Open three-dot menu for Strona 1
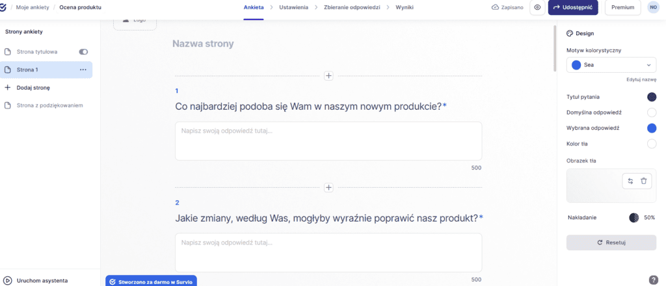The image size is (666, 286). click(x=83, y=70)
